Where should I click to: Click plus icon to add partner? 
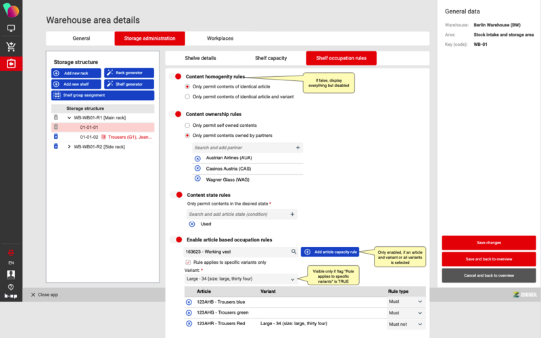(298, 146)
